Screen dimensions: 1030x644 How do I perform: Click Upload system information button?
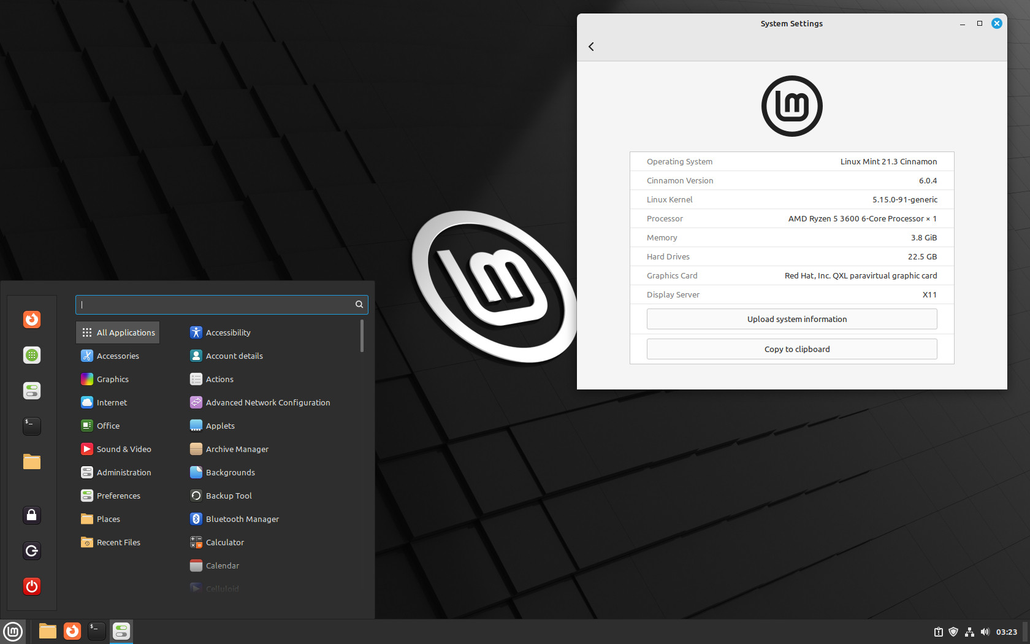792,319
